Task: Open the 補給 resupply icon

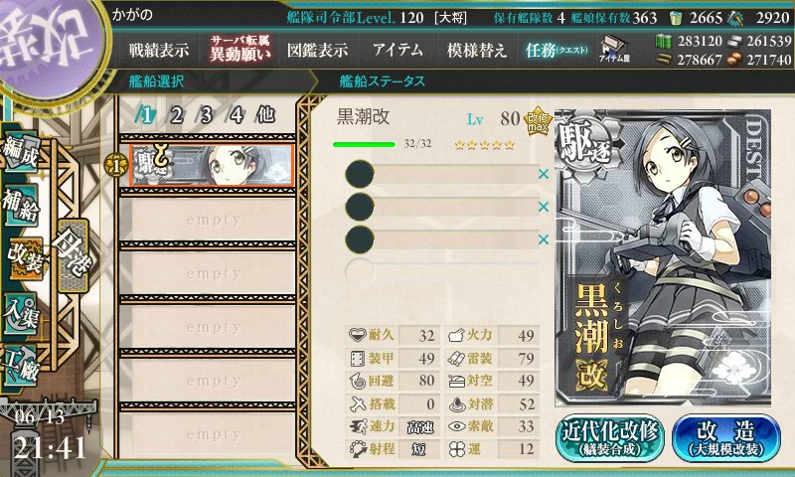Action: [x=21, y=206]
